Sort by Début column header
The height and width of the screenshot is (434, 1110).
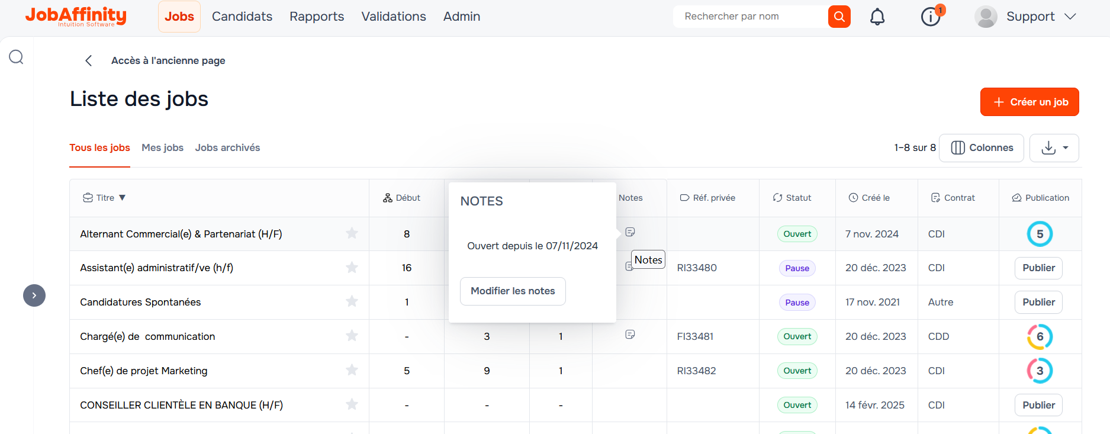401,198
